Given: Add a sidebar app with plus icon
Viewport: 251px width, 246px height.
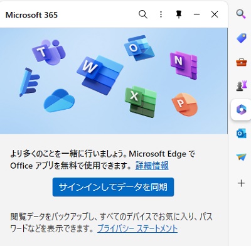Looking at the screenshot, I should click(x=241, y=183).
